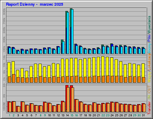This screenshot has height=119, width=153.
Task: Click the day '3' label on the bottom axis
Action: click(x=18, y=115)
